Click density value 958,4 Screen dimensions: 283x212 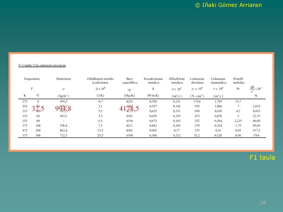coord(64,126)
